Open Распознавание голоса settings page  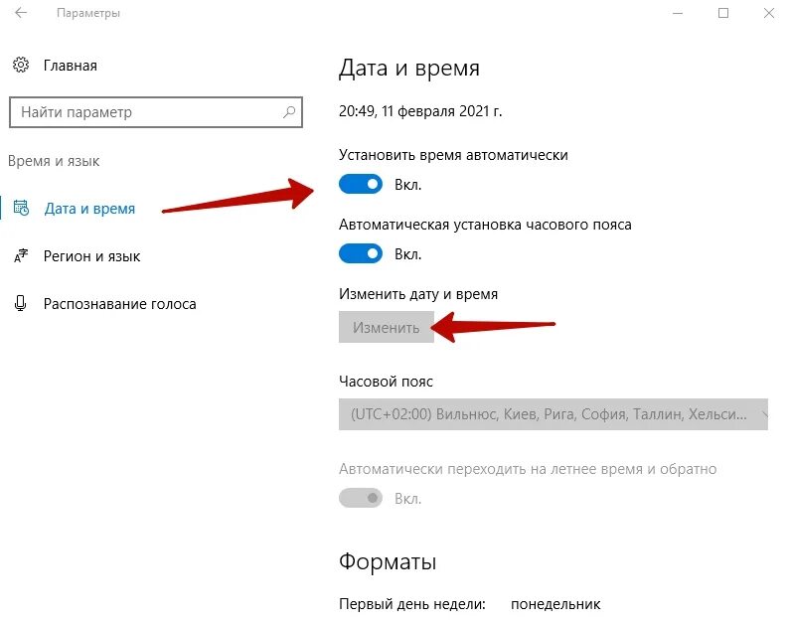120,304
